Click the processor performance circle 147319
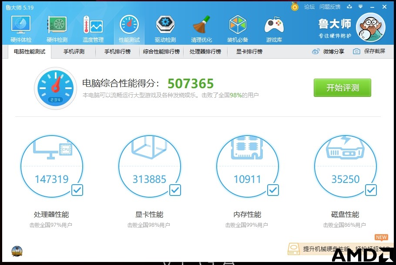 (52, 166)
